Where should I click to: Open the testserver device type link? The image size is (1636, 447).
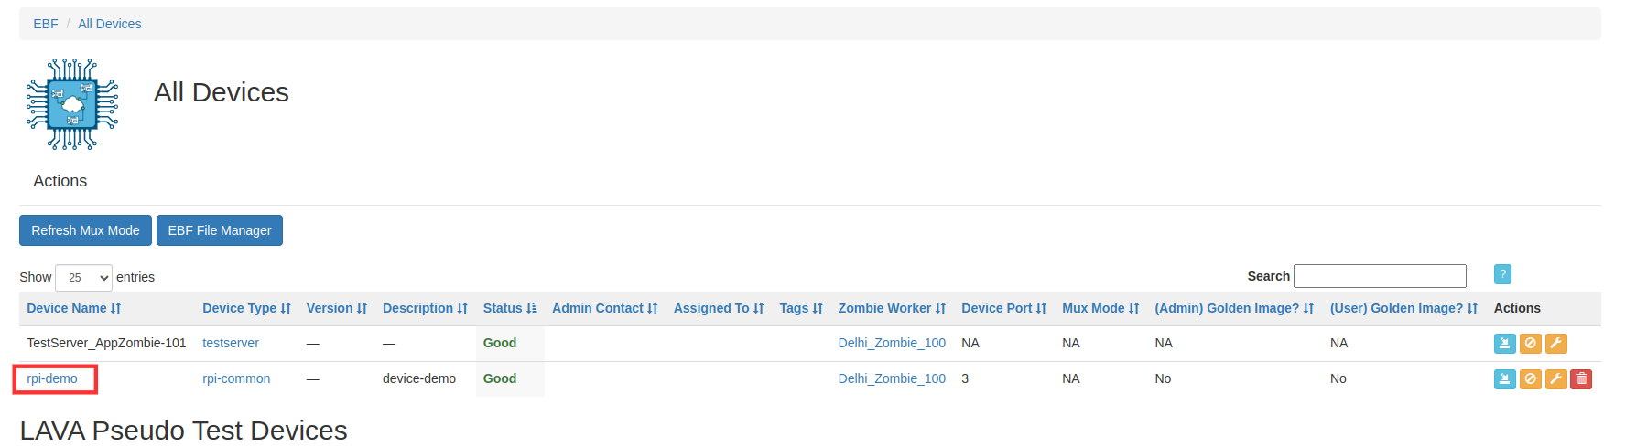point(231,343)
